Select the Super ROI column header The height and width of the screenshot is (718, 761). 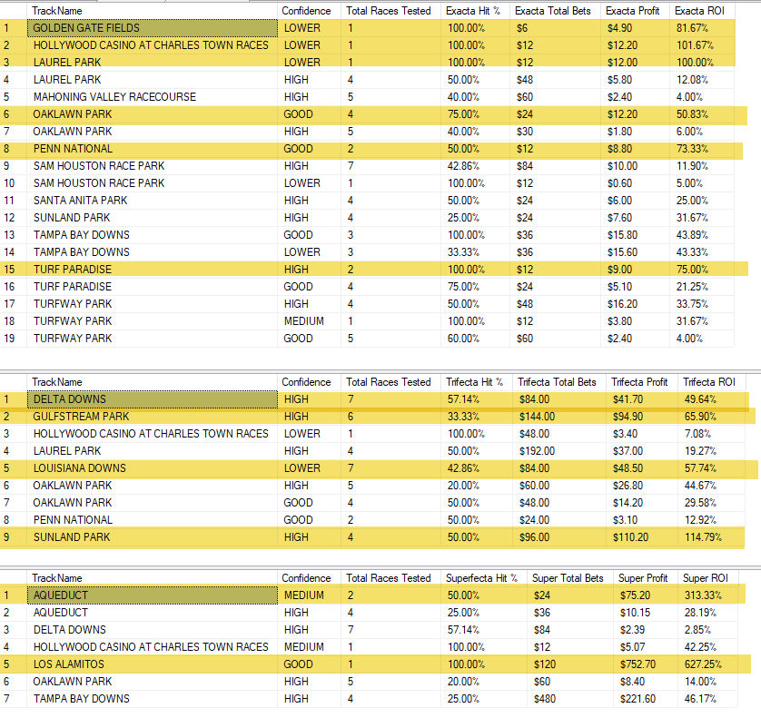(707, 578)
